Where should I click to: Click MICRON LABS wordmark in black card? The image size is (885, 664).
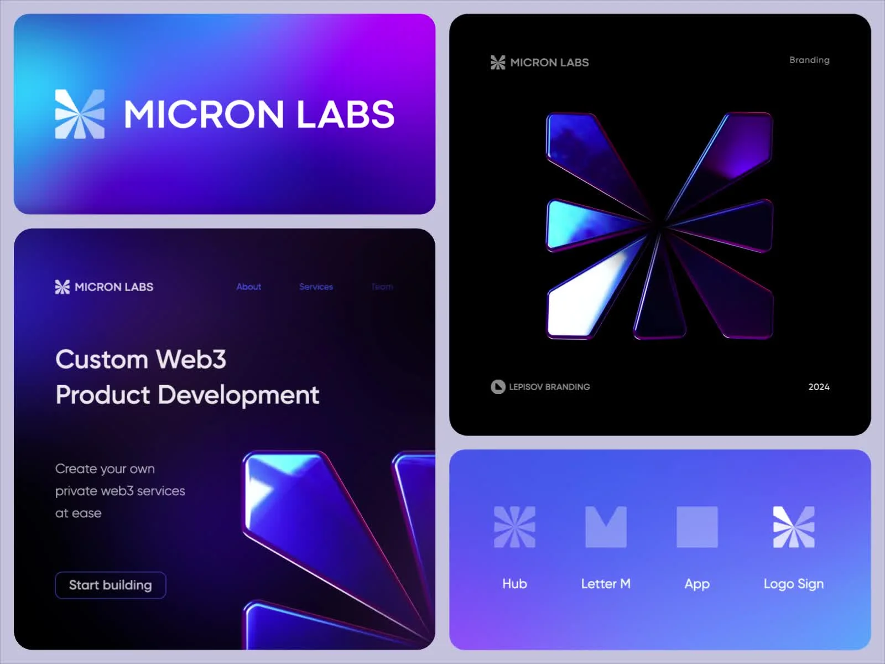(549, 63)
